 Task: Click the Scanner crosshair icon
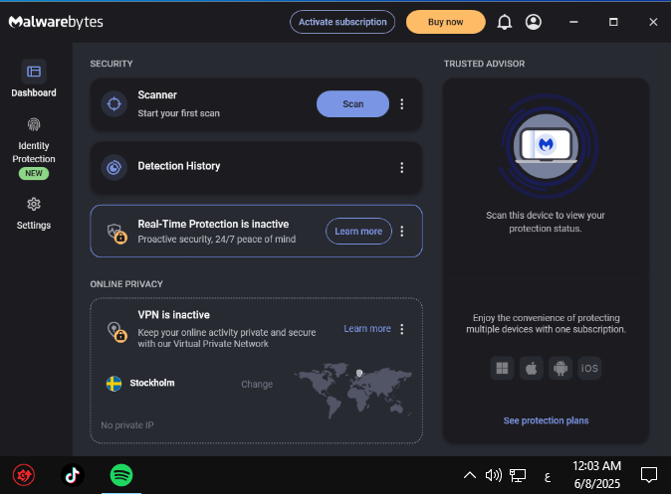[x=113, y=103]
